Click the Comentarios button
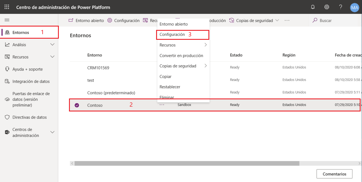The width and height of the screenshot is (362, 182). point(335,174)
